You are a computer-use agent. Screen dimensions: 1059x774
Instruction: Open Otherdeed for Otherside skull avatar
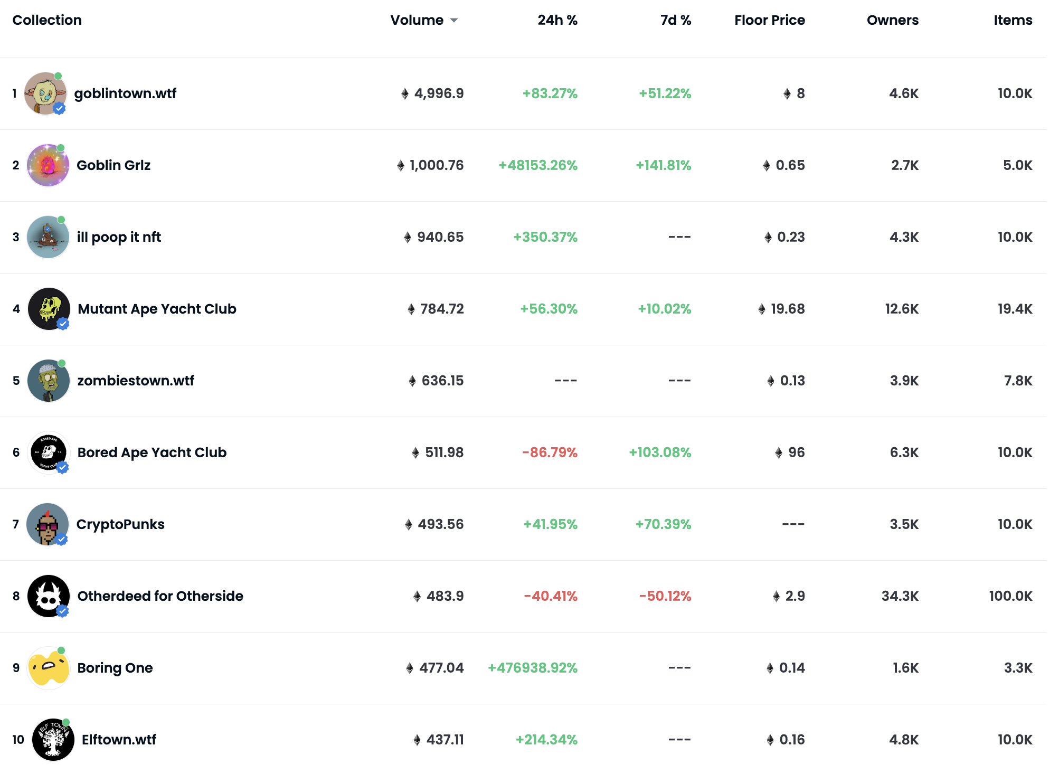click(49, 596)
